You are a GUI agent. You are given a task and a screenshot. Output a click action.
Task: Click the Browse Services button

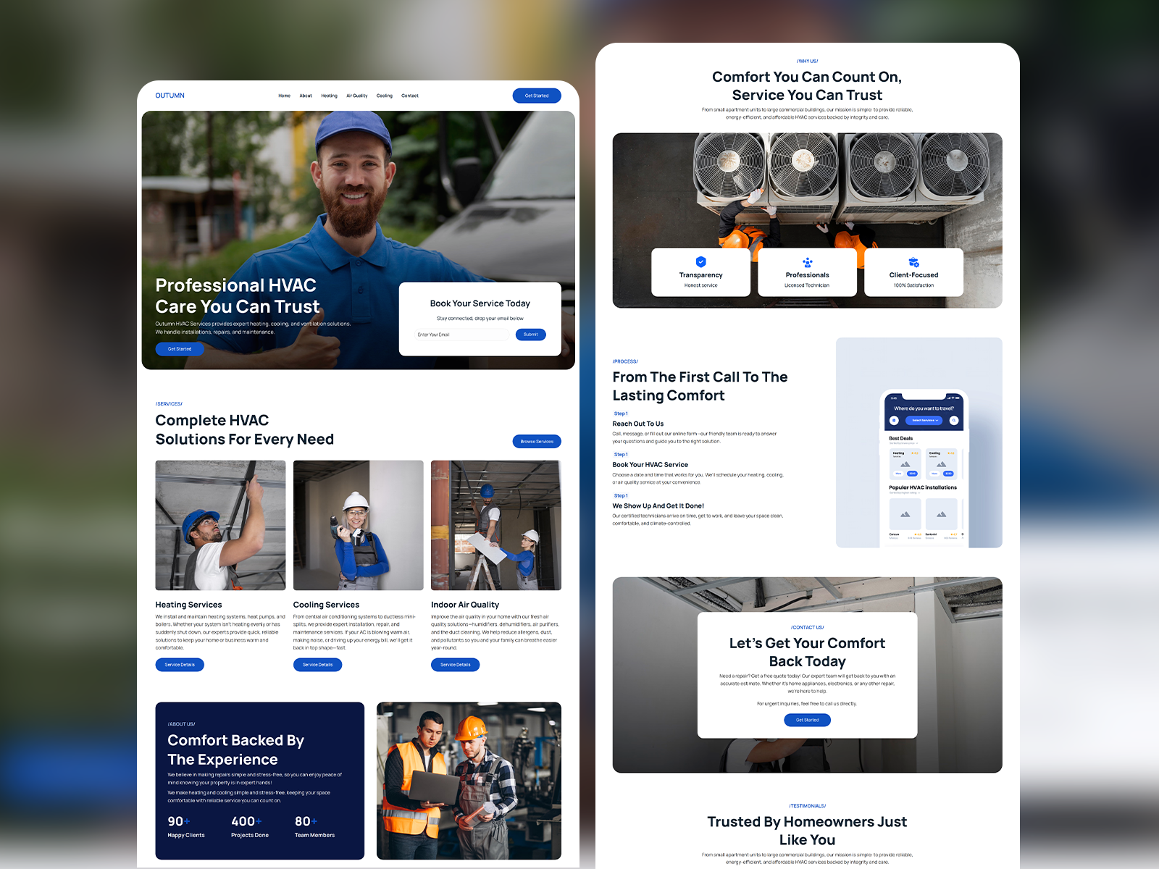coord(537,442)
